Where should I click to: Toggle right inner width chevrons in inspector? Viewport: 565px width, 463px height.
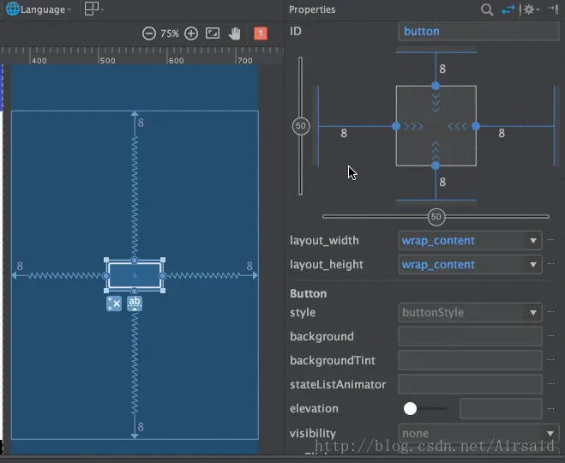pos(457,127)
